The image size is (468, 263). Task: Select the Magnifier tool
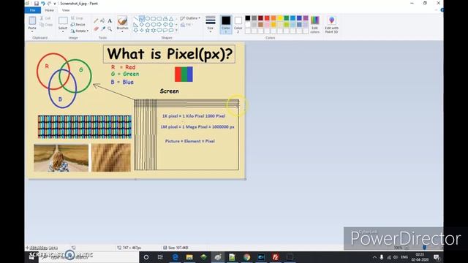pos(110,29)
